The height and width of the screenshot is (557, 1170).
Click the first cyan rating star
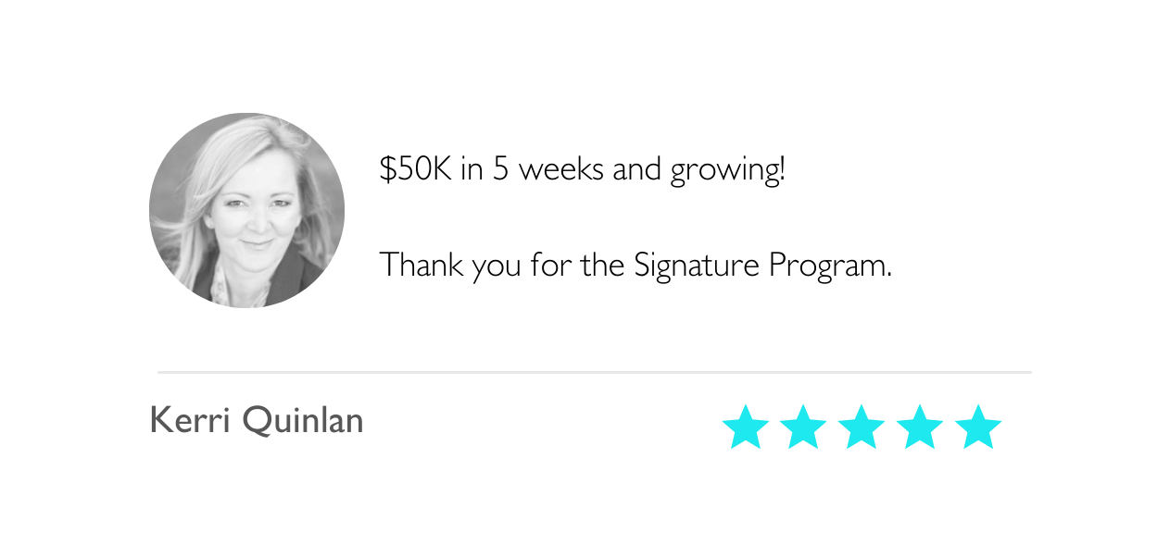[746, 427]
